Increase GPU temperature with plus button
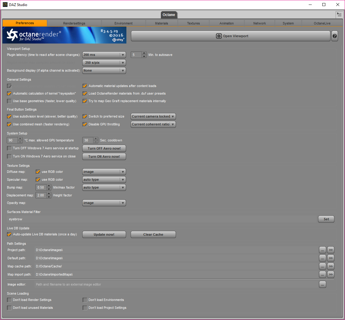 click(x=20, y=139)
